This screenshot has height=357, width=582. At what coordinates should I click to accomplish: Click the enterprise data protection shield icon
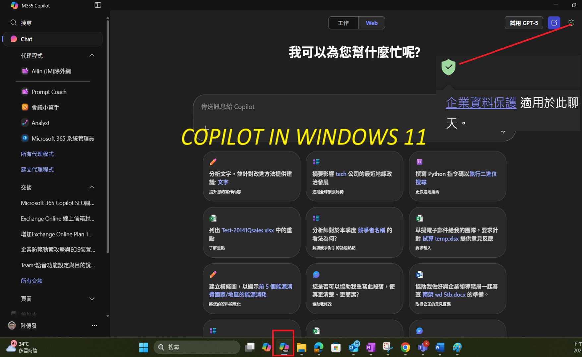click(x=571, y=23)
